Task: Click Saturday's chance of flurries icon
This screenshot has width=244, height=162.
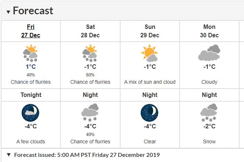Action: [90, 53]
